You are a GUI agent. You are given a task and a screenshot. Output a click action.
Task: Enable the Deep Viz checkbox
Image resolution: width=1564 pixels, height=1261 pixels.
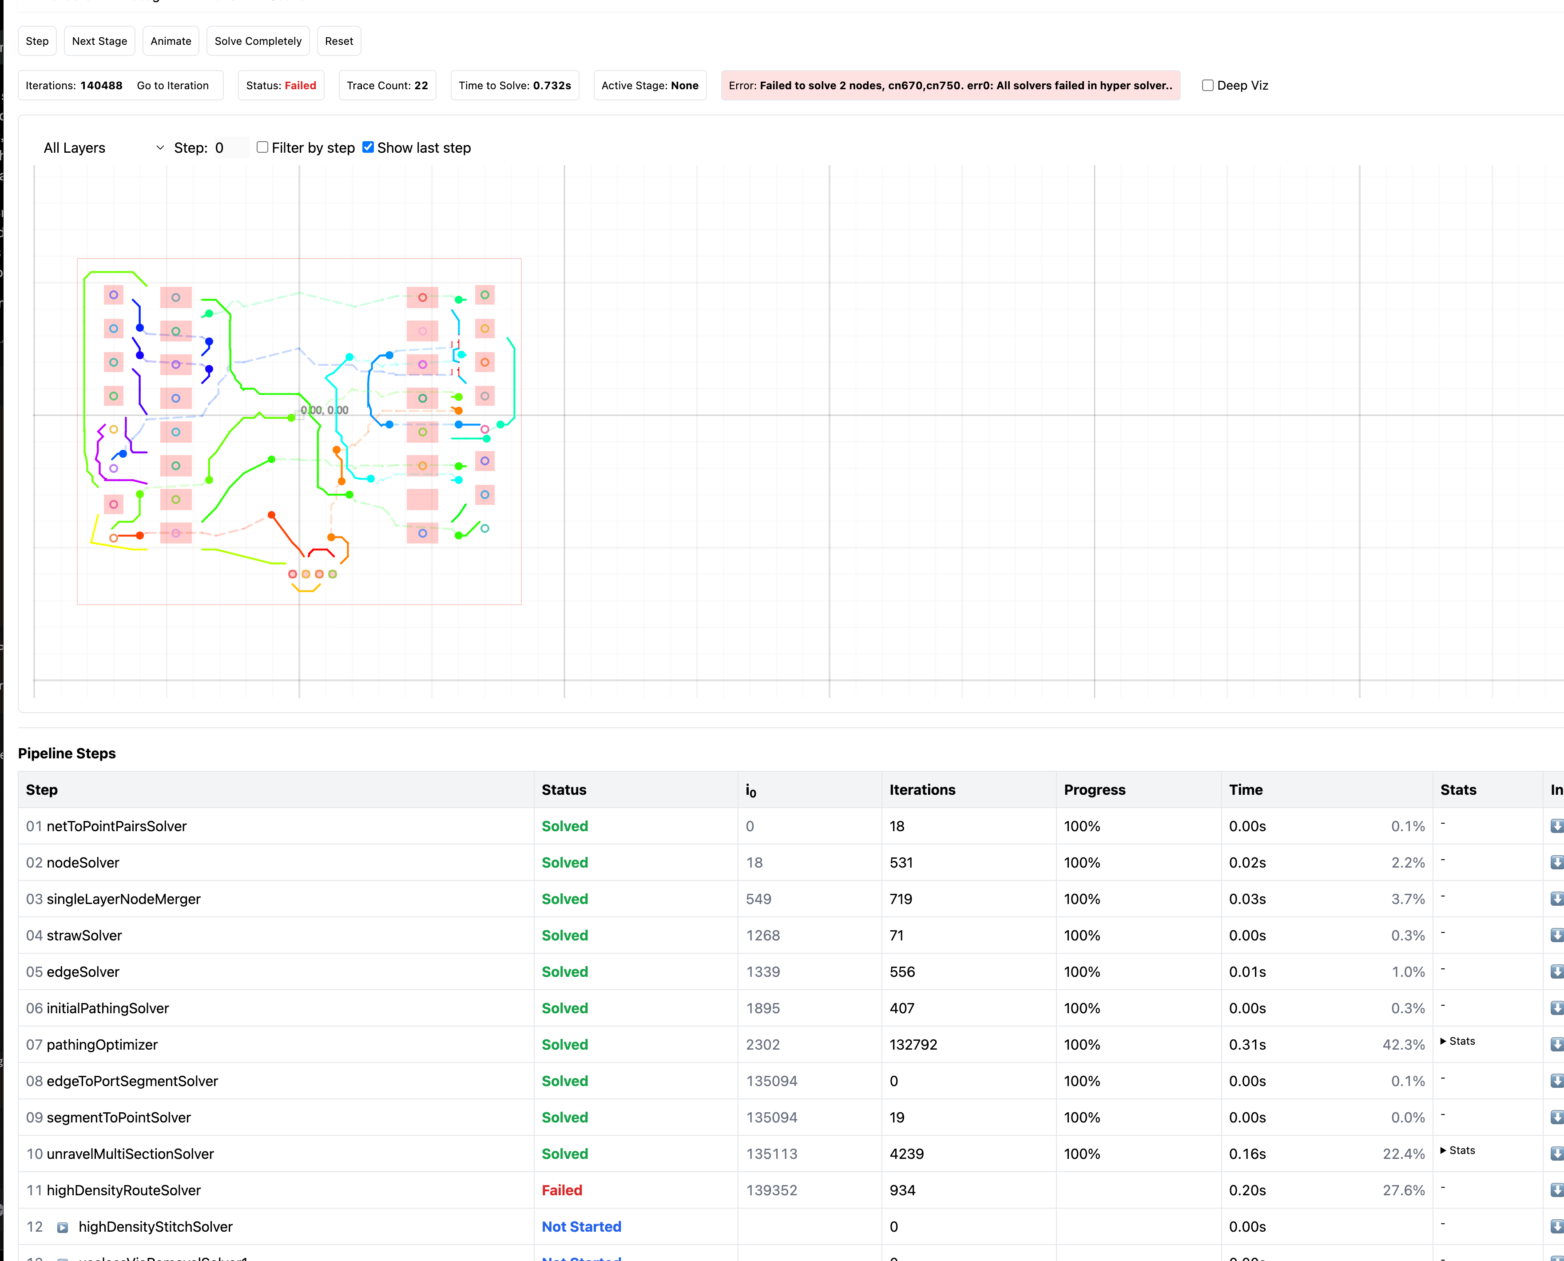coord(1207,85)
